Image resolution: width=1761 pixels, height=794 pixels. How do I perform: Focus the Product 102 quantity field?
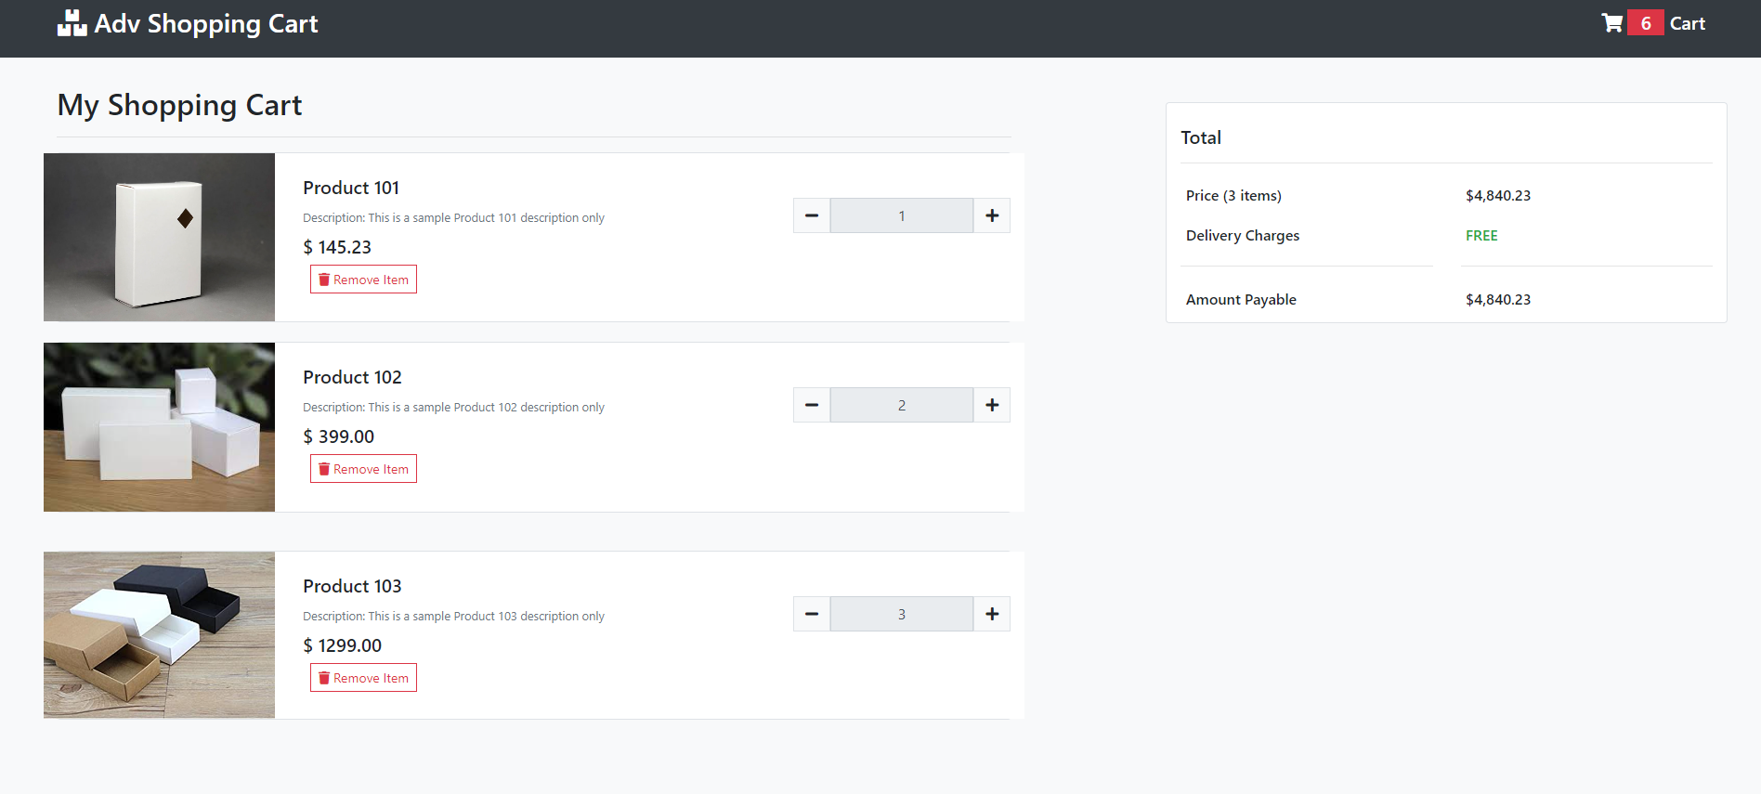click(x=902, y=405)
